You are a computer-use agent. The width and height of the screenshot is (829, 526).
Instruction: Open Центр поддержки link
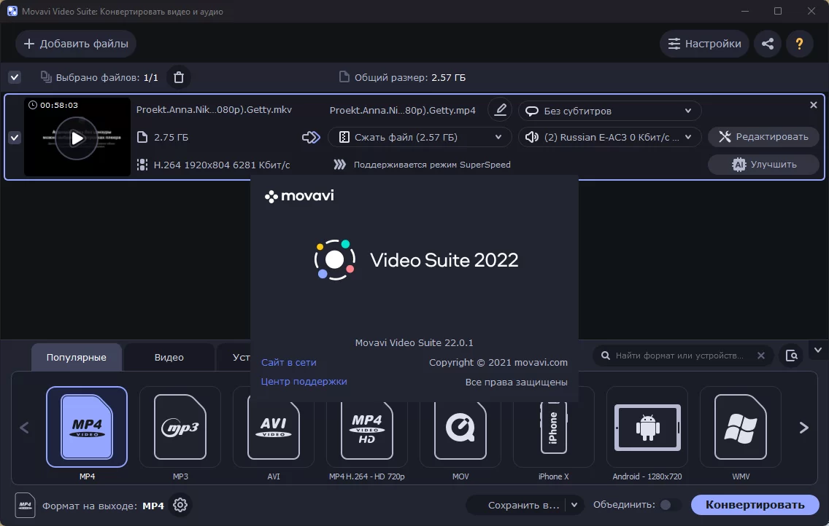(x=304, y=381)
